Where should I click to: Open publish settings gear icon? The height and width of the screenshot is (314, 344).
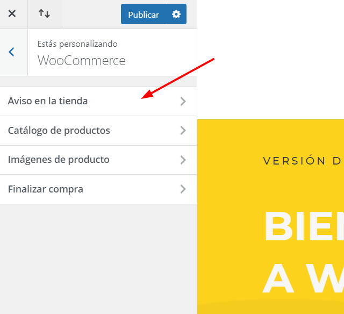[176, 14]
